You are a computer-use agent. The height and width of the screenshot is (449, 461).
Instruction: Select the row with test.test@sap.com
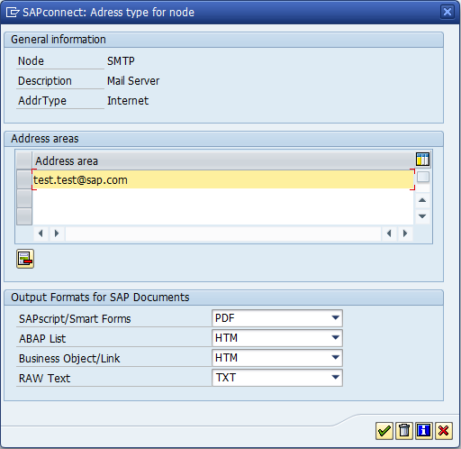[x=24, y=179]
